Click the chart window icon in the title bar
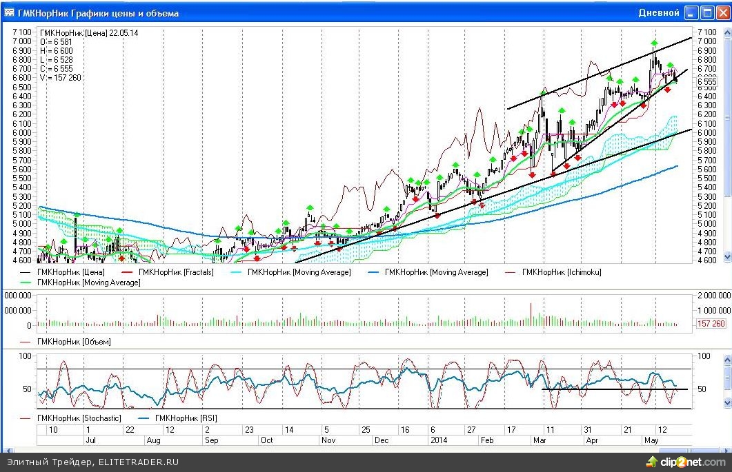Screen dimensions: 732x472 [10, 12]
